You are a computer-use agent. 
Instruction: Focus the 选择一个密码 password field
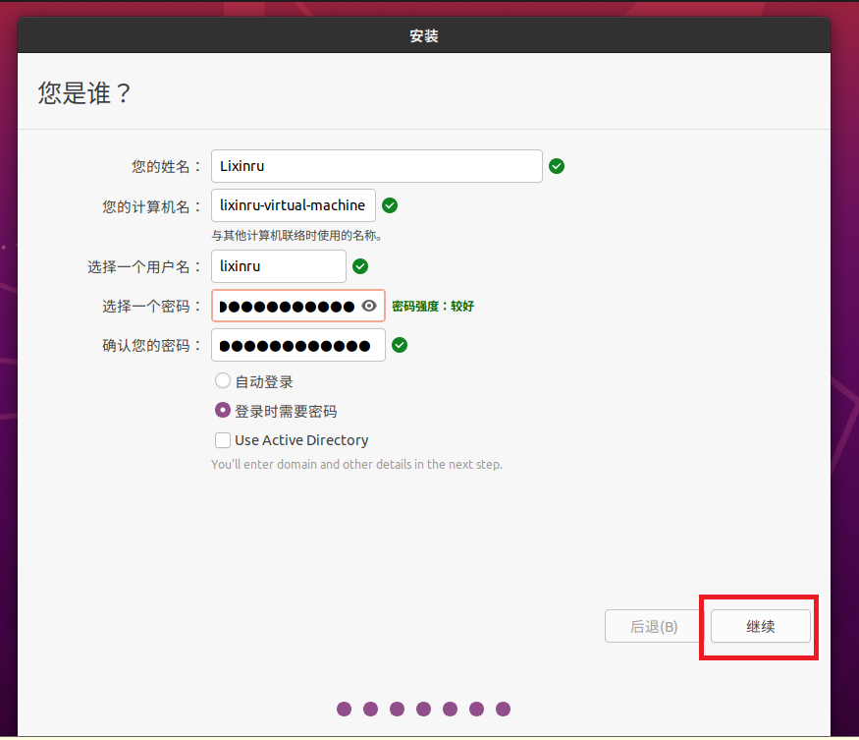point(285,306)
